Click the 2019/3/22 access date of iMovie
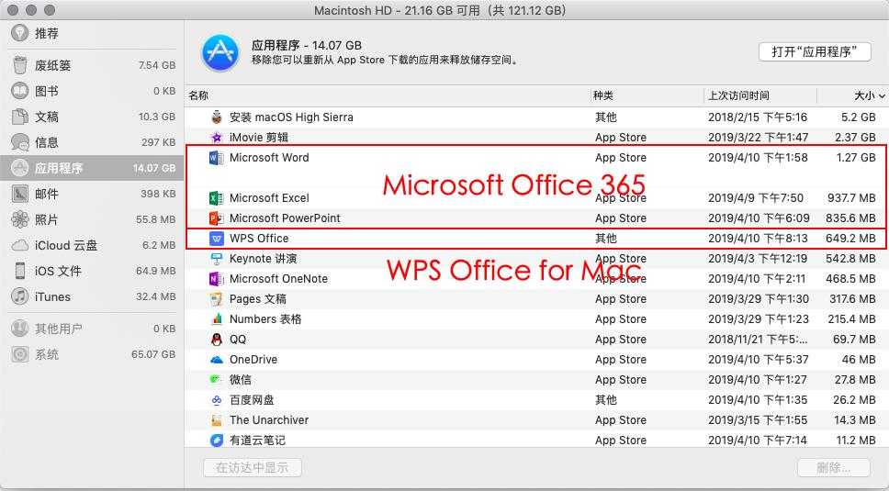 click(x=758, y=137)
